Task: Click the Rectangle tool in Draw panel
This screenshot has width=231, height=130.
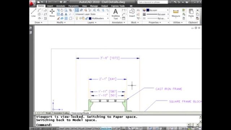Action: click(x=45, y=14)
